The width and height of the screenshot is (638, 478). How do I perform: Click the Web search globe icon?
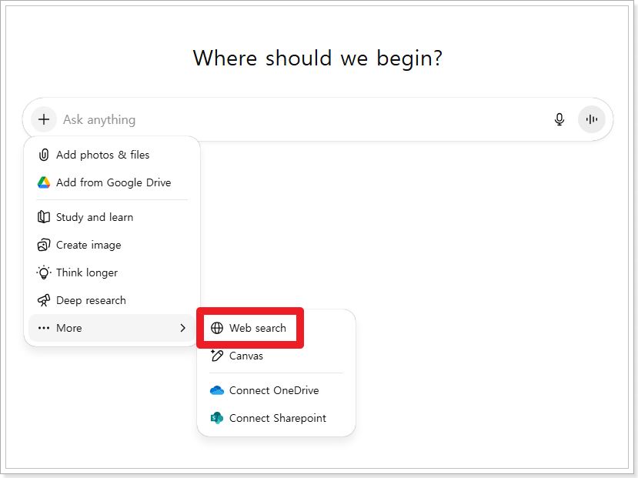point(217,328)
